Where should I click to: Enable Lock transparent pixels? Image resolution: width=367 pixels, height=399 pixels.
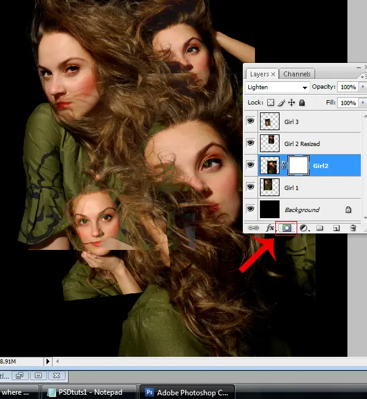click(x=272, y=103)
